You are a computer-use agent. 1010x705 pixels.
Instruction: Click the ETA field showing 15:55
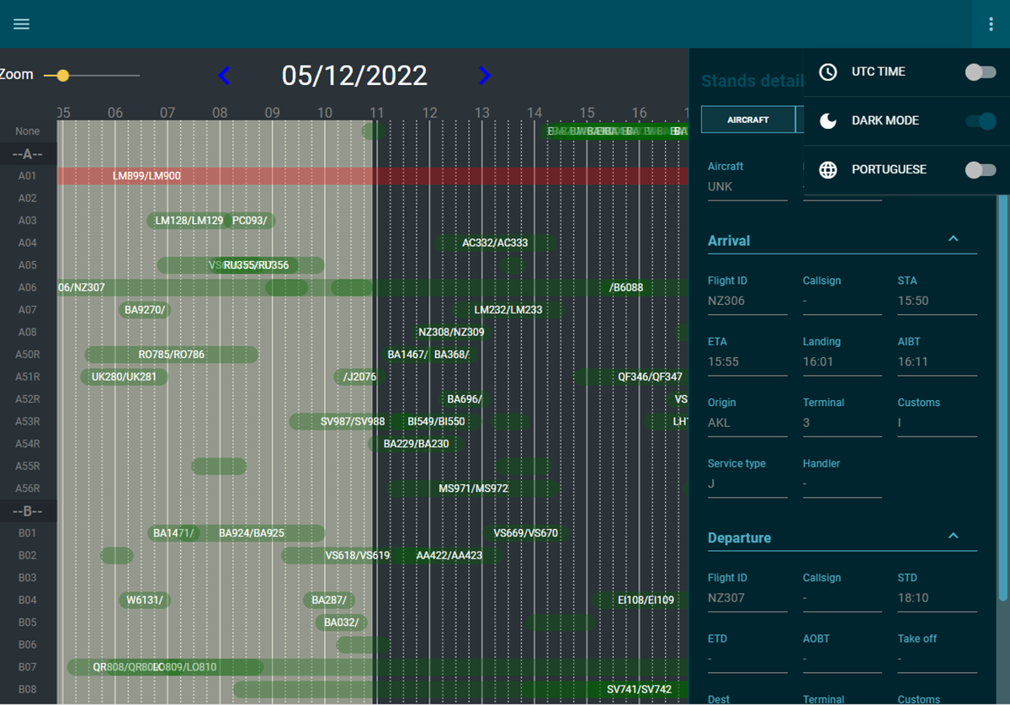pos(747,362)
